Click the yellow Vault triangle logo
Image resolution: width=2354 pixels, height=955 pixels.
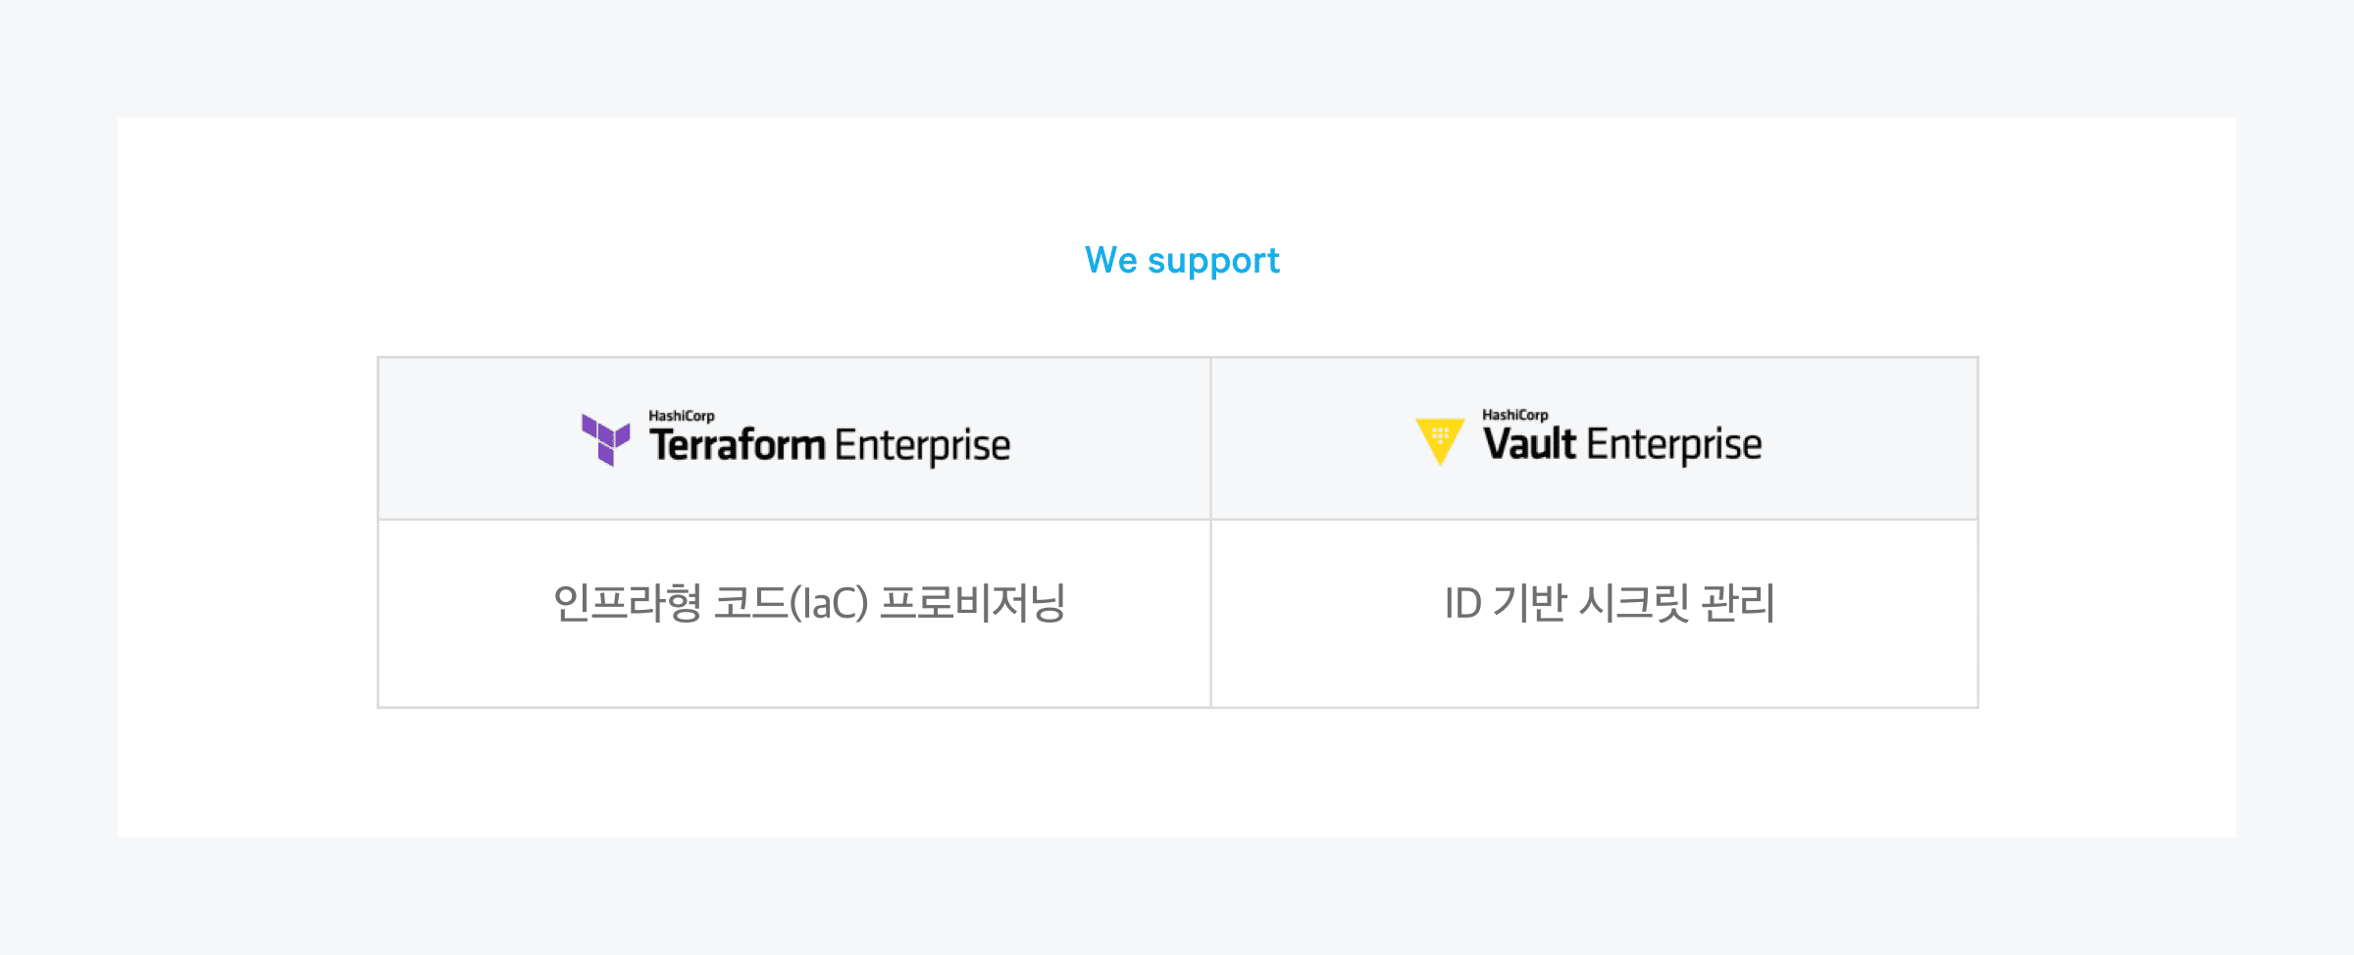1440,440
